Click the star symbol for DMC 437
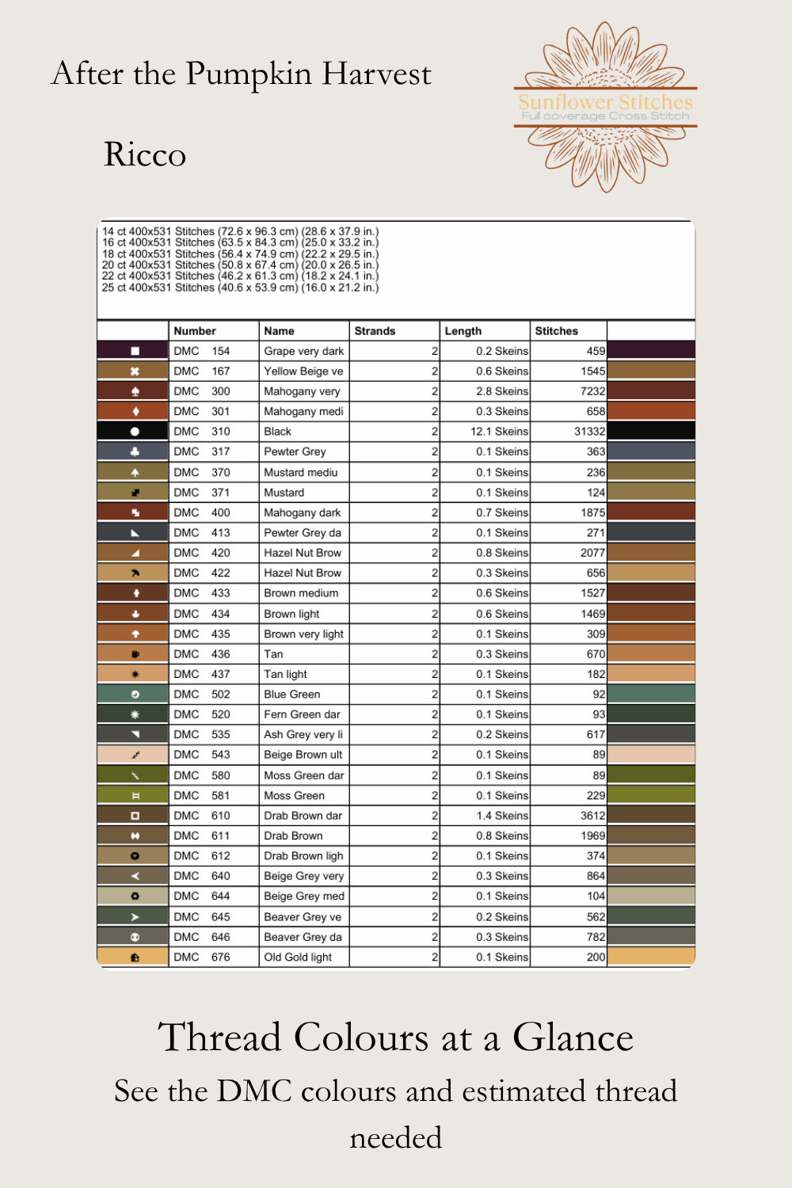792x1188 pixels. (x=135, y=674)
